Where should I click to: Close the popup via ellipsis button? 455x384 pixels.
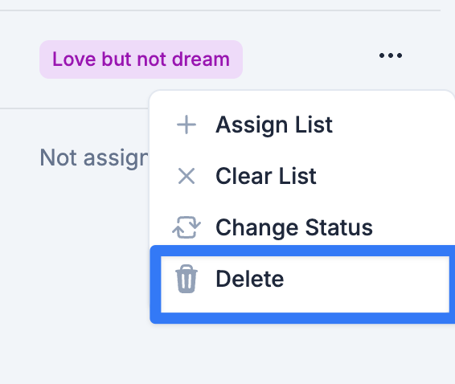tap(391, 55)
